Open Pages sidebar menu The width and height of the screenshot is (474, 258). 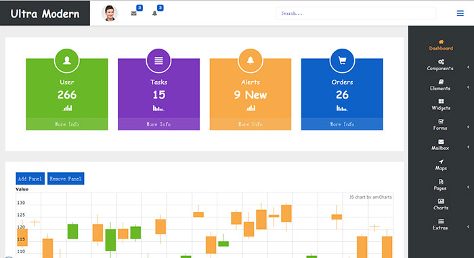point(440,185)
